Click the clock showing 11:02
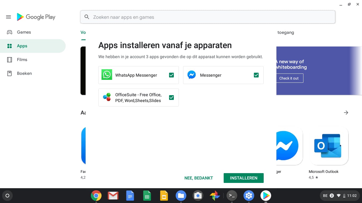Screen dimensions: 362x203 pos(352,196)
